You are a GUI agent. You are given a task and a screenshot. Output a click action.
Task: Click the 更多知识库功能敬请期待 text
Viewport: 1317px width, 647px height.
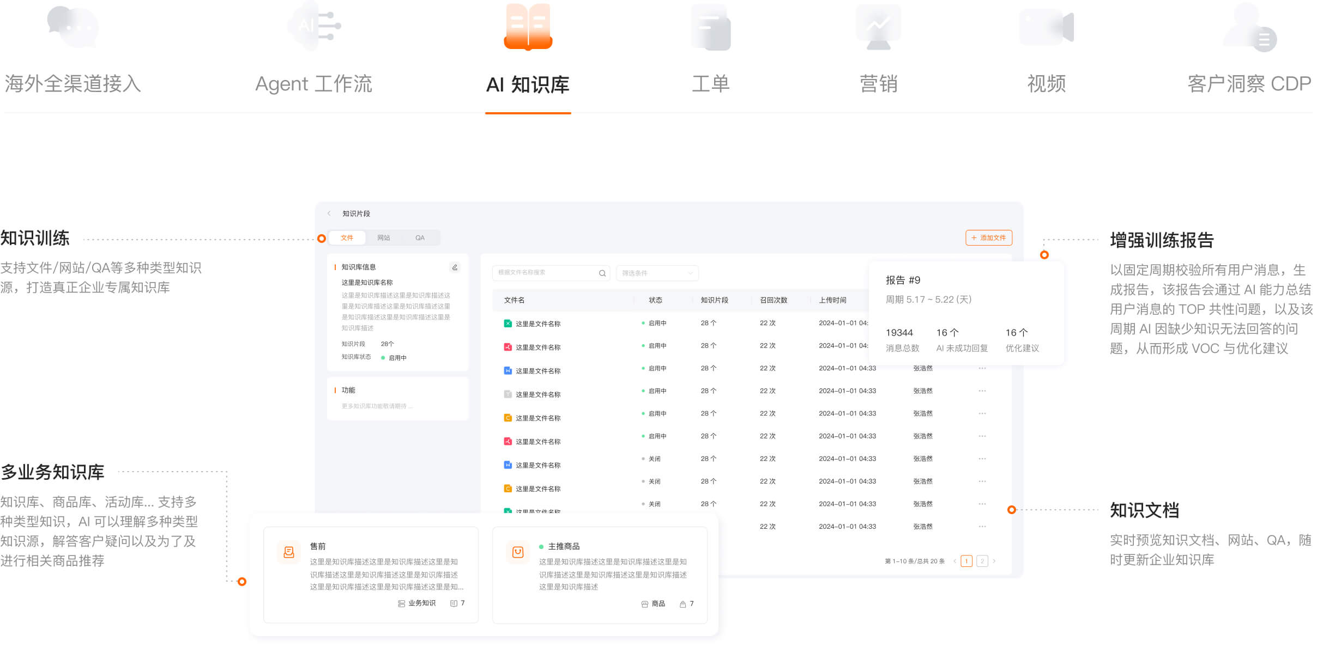point(377,406)
